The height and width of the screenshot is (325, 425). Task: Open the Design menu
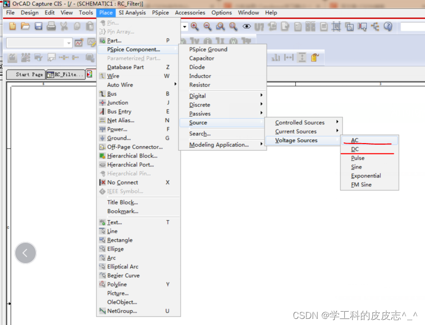[x=30, y=13]
